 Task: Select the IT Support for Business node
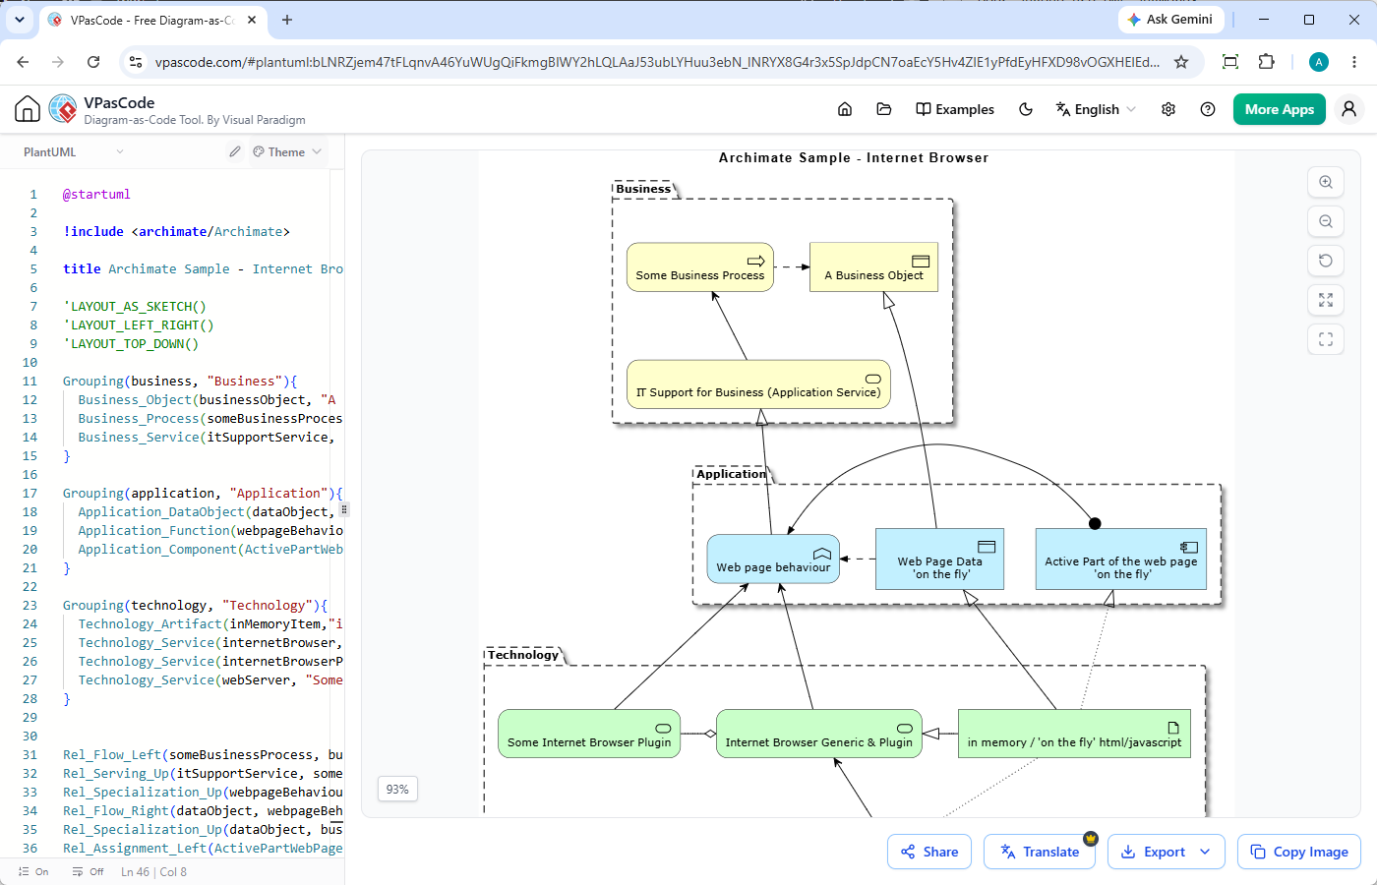pyautogui.click(x=758, y=384)
